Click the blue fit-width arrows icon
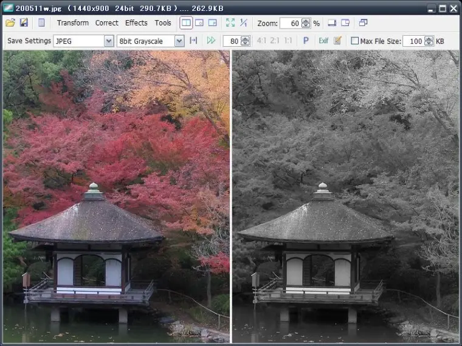462x346 pixels. coord(193,41)
